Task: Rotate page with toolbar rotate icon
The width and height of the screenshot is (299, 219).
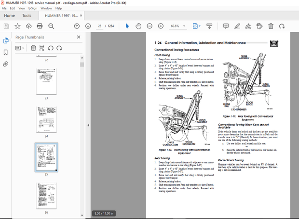Action: click(282, 26)
